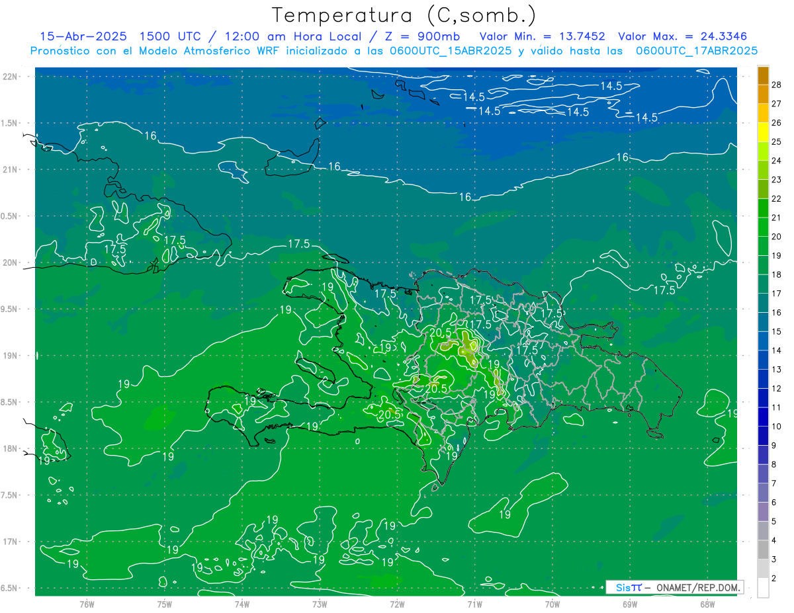Click the 'Valor Max. = 24.3346' readout
Image resolution: width=794 pixels, height=613 pixels.
(683, 36)
